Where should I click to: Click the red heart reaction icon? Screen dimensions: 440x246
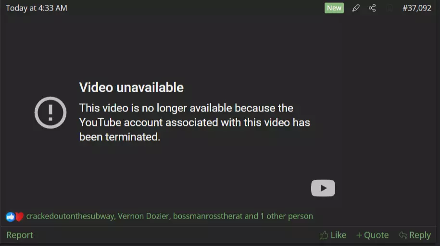[x=19, y=217]
